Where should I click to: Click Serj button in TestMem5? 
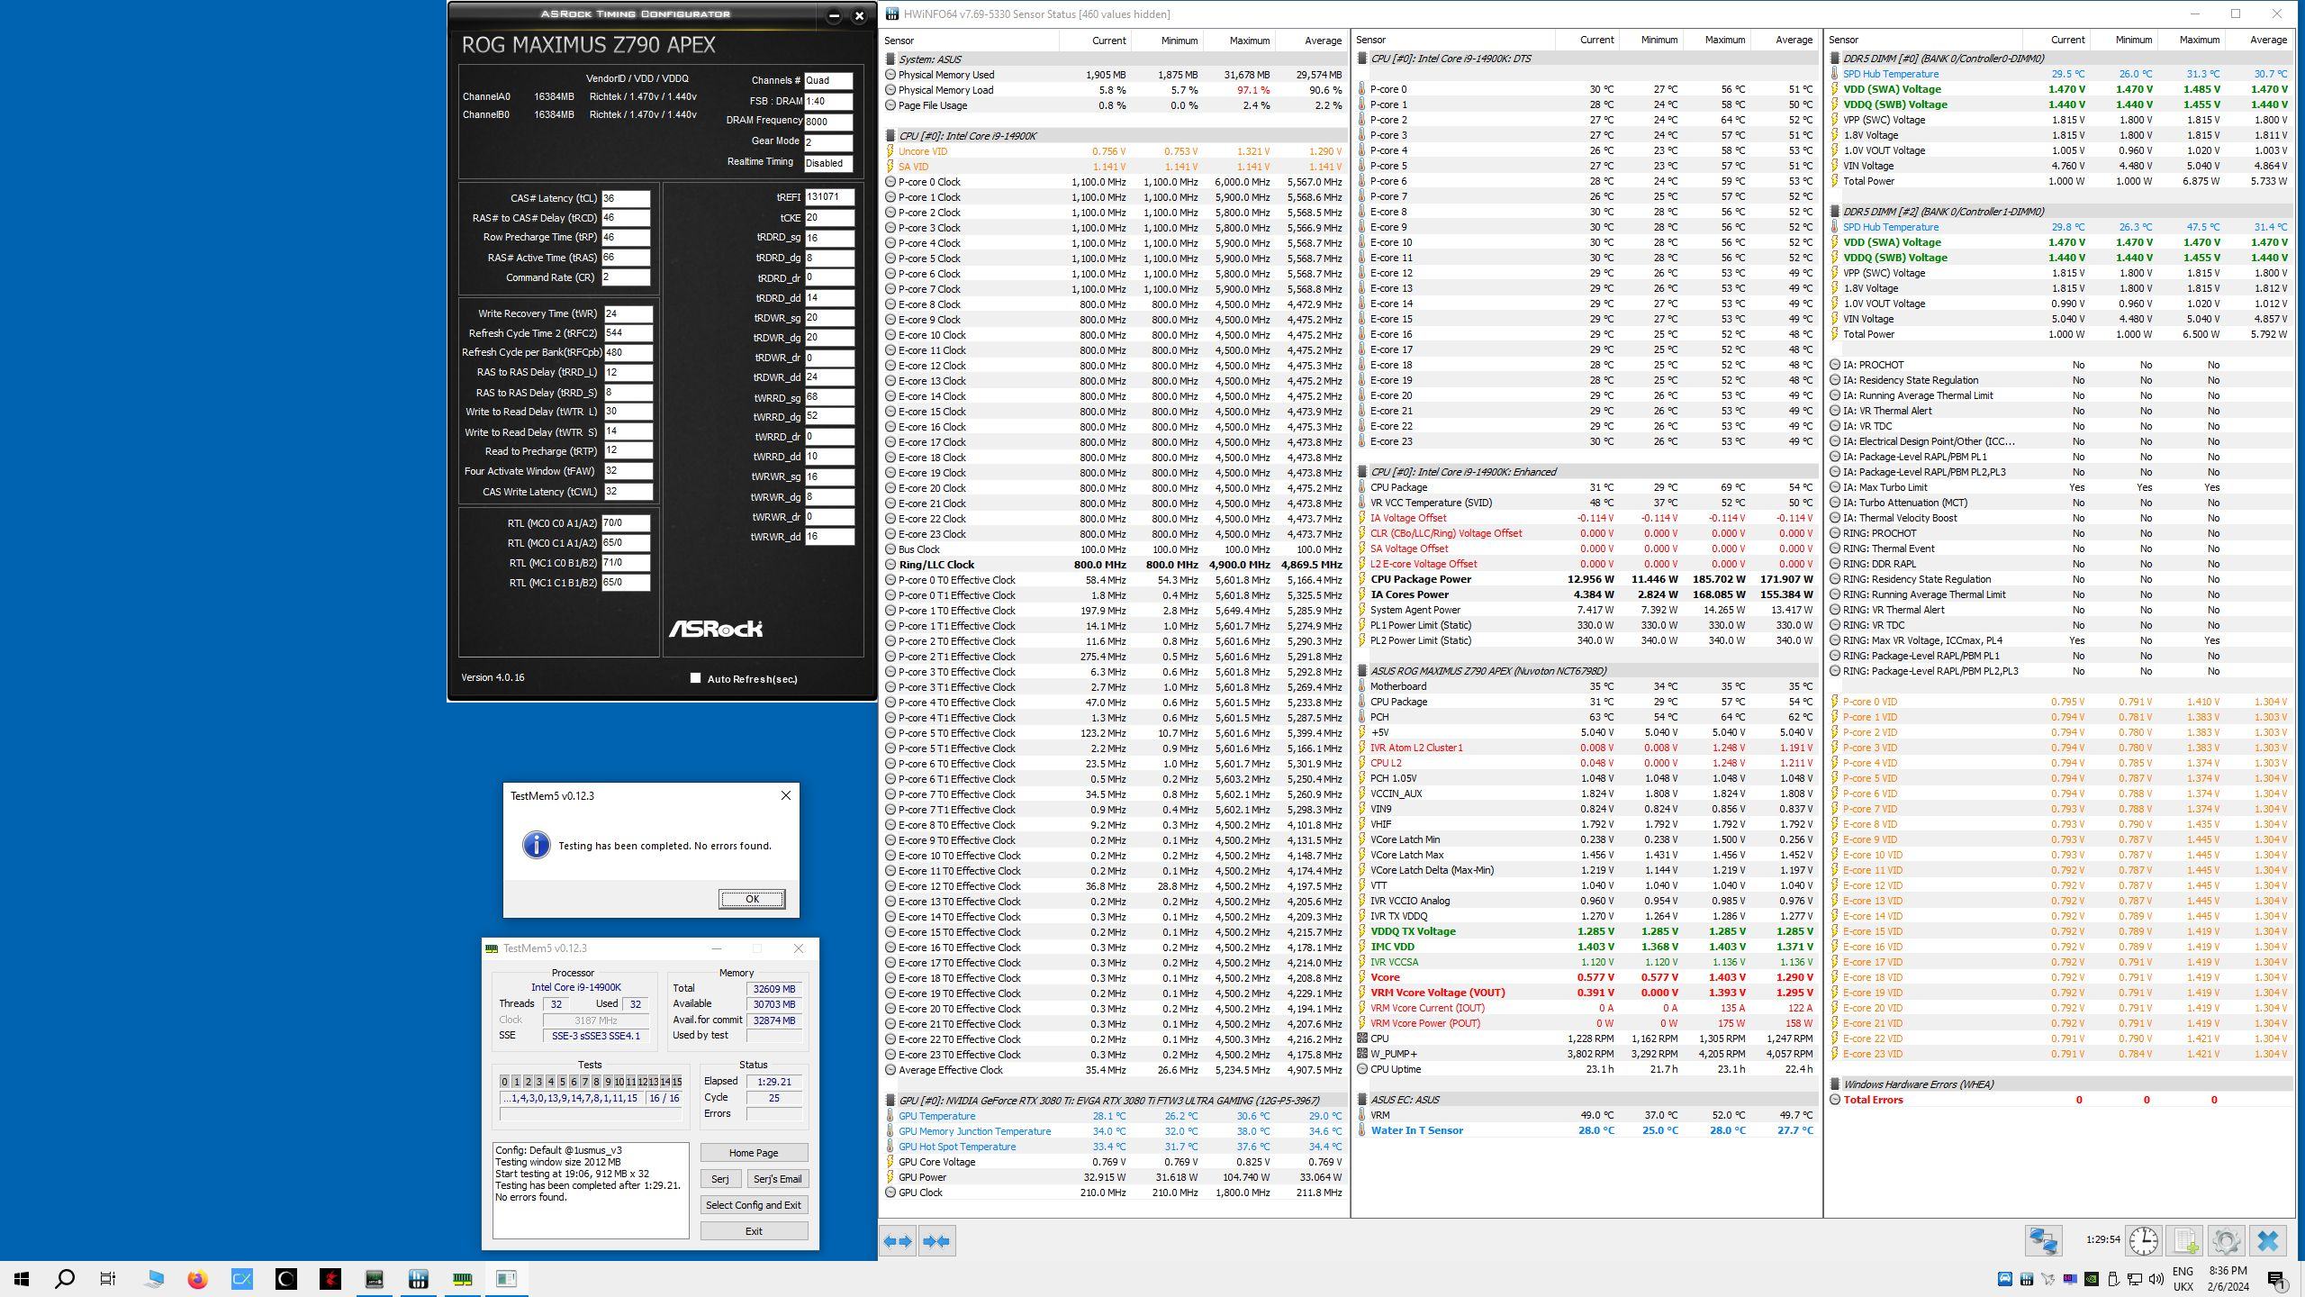pyautogui.click(x=720, y=1179)
